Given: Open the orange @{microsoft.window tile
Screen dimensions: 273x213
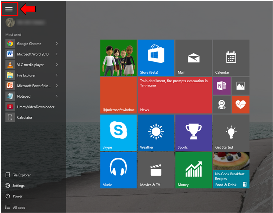Looking at the screenshot, I should point(118,95).
